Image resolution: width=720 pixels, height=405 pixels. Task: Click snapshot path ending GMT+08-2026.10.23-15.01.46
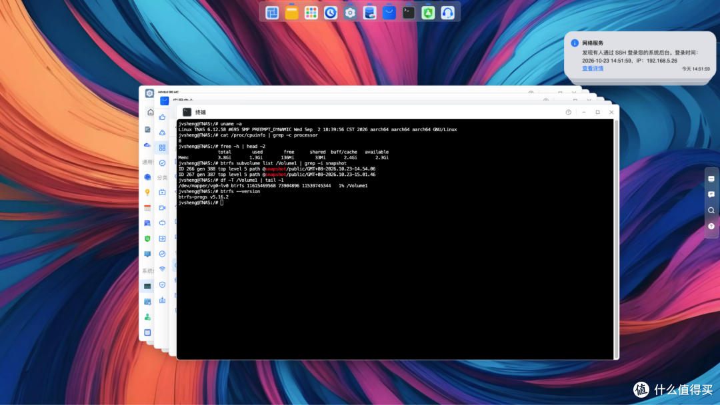[x=277, y=175]
